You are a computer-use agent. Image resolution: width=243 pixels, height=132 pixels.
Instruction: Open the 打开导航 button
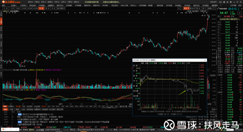point(233,5)
